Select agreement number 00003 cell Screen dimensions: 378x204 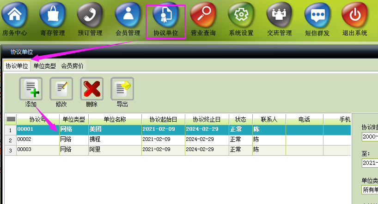pyautogui.click(x=38, y=150)
